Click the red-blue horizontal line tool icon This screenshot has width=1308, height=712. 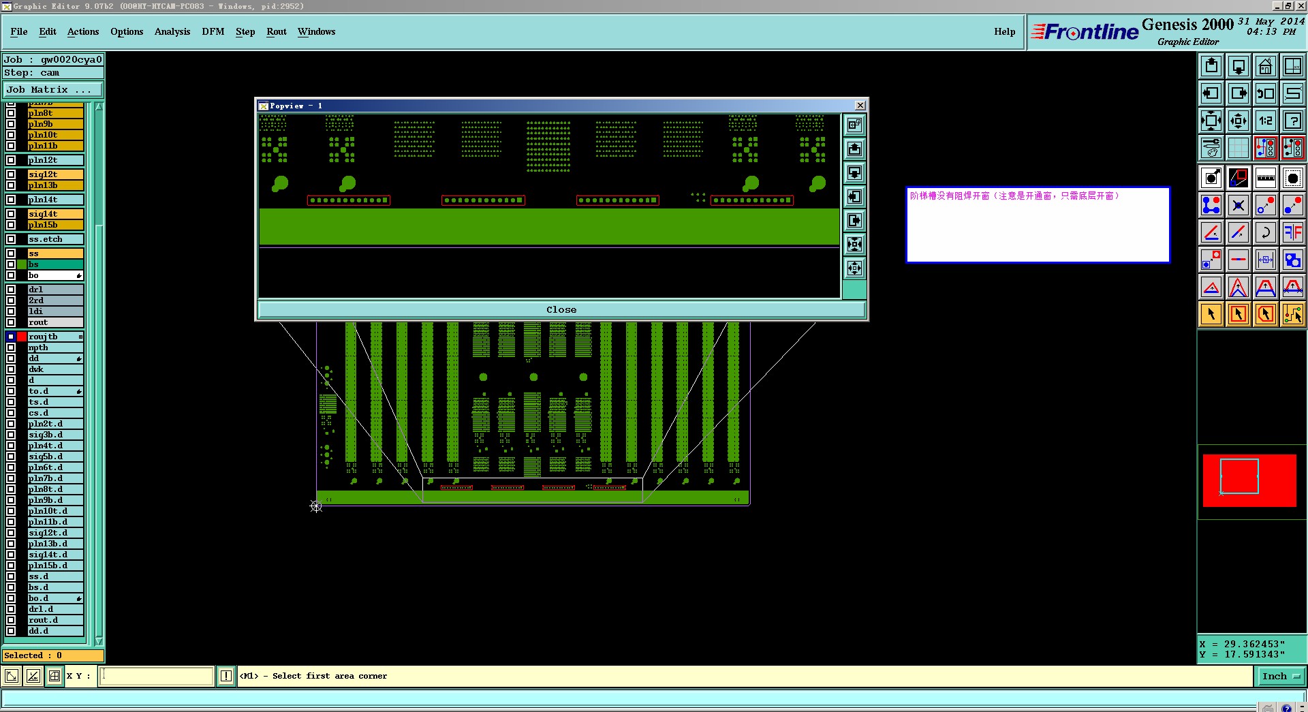(1239, 260)
